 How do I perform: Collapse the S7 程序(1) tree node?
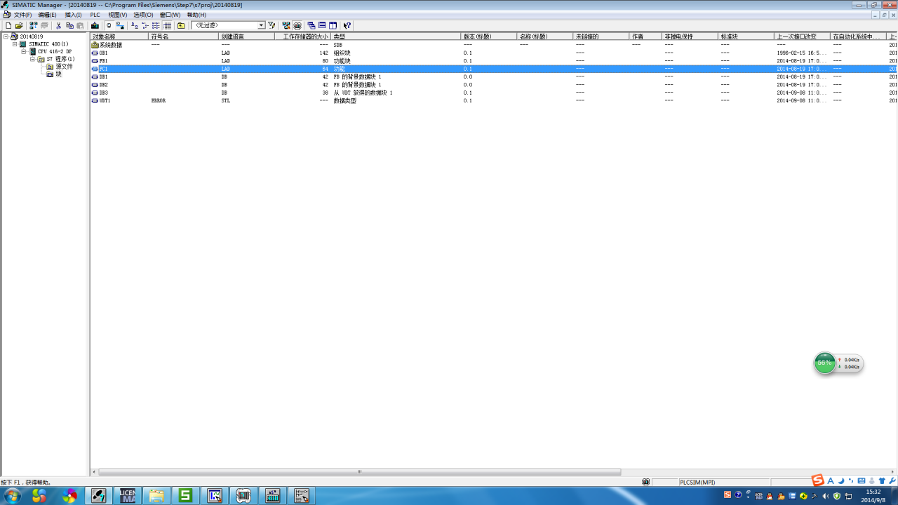coord(32,60)
